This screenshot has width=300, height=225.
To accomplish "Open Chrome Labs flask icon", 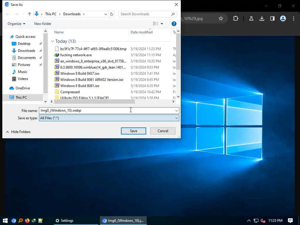I will (251, 18).
